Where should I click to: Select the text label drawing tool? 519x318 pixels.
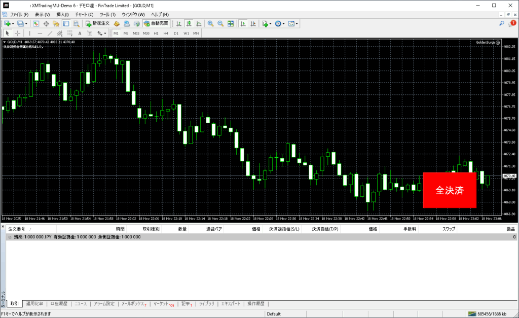[80, 33]
